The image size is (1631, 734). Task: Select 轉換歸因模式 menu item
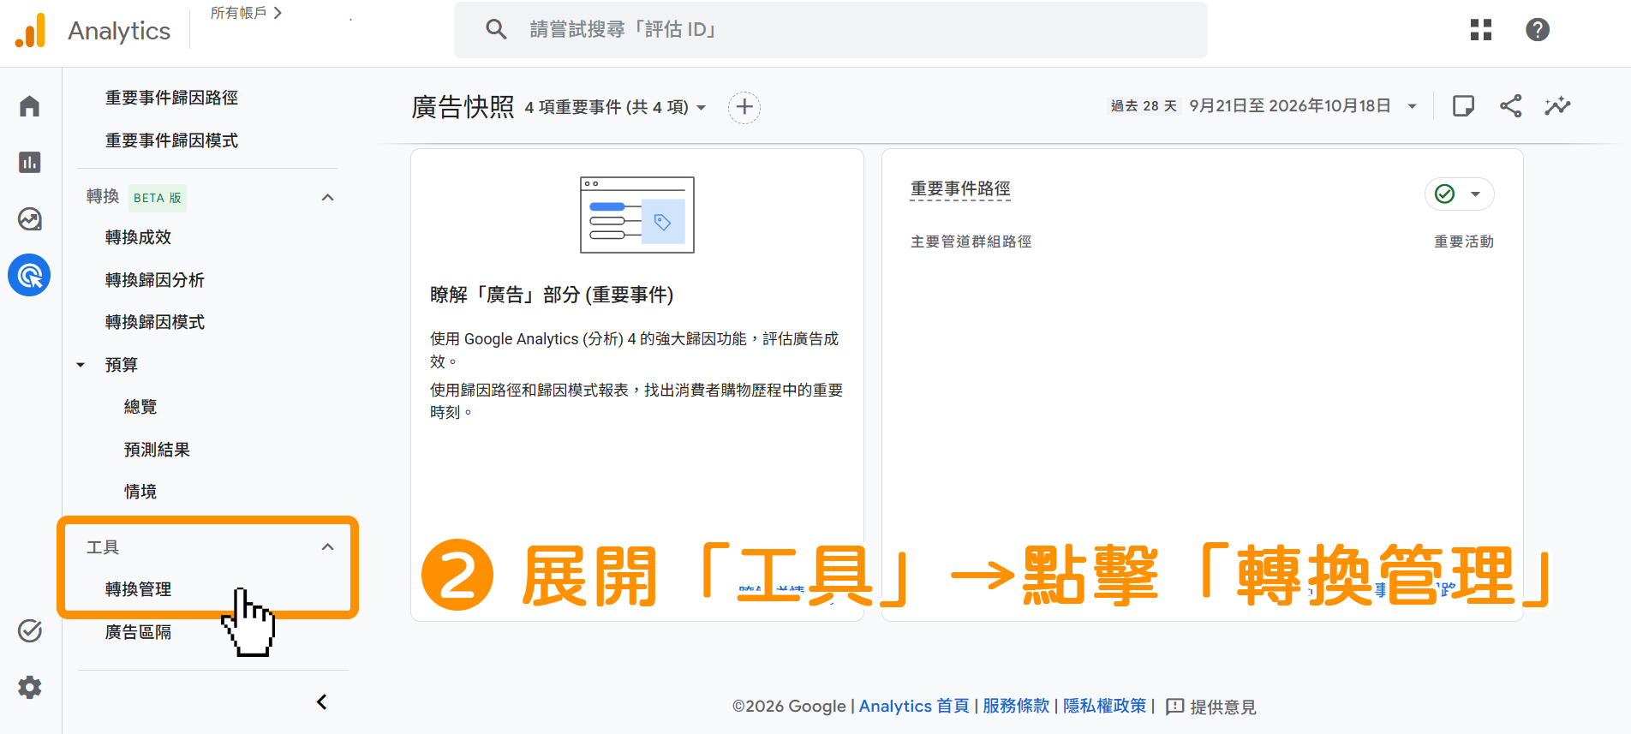(154, 322)
